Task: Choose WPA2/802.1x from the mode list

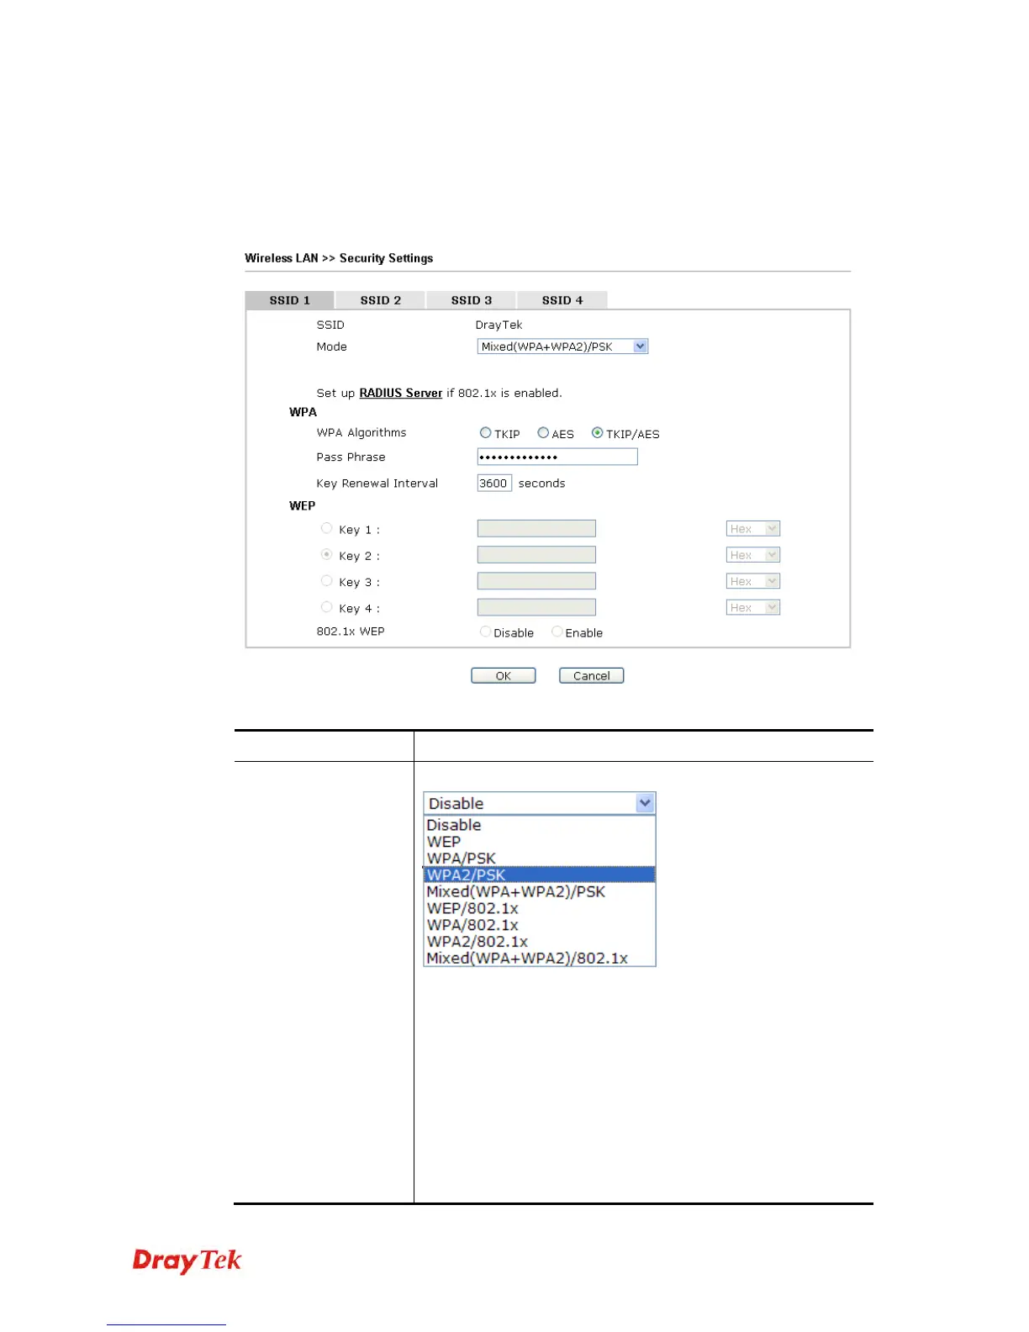Action: pyautogui.click(x=539, y=942)
